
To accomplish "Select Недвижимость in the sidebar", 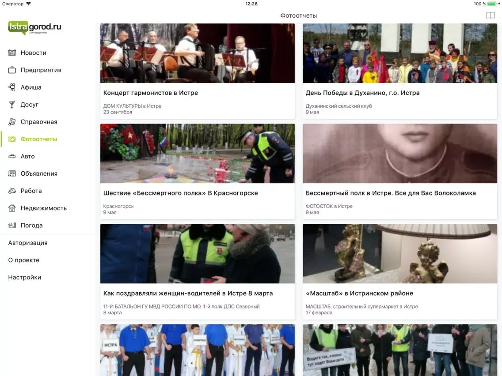I will pos(44,208).
